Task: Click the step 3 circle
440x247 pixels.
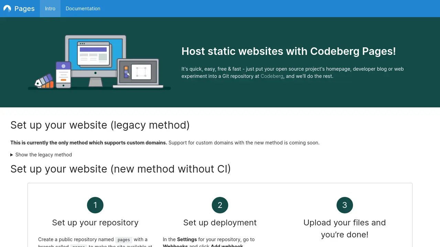Action: [345, 205]
